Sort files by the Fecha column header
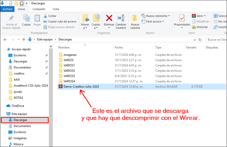 point(119,47)
